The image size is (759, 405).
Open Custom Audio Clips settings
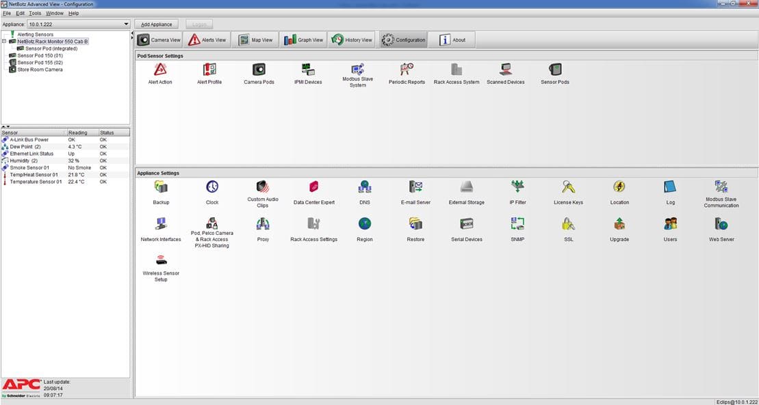pos(263,186)
